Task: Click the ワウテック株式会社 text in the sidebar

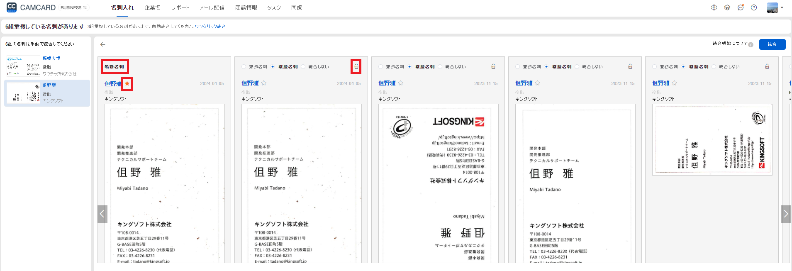Action: [x=60, y=74]
